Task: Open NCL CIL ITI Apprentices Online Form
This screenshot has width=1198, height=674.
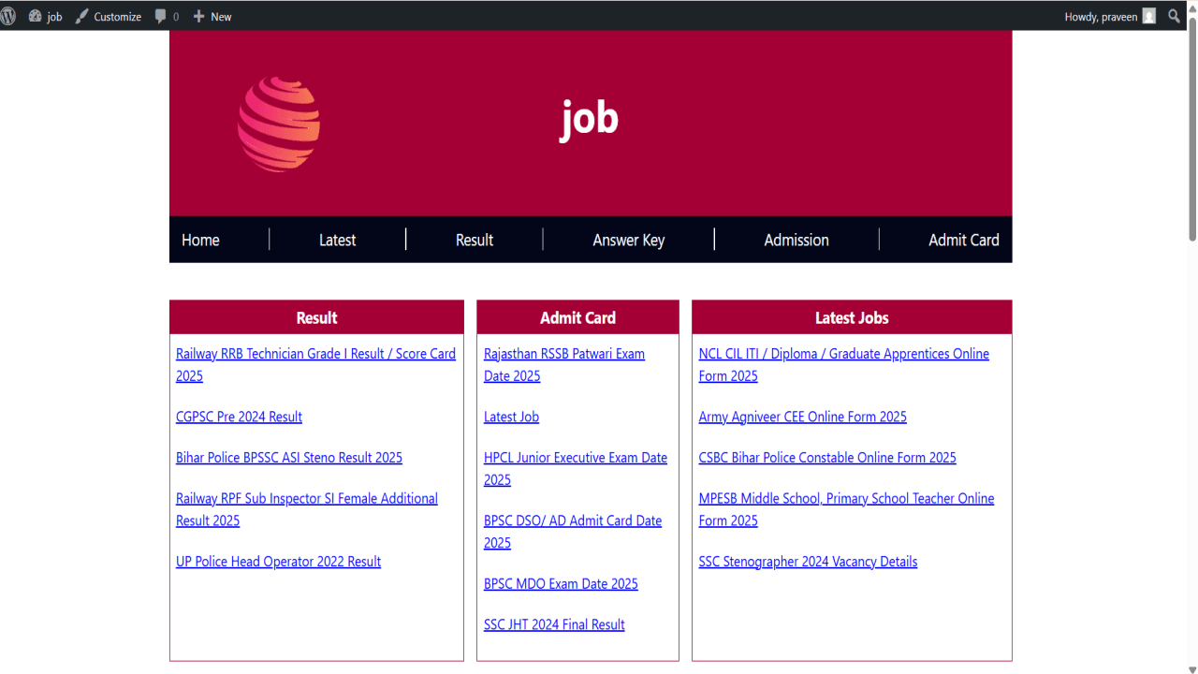Action: (844, 365)
